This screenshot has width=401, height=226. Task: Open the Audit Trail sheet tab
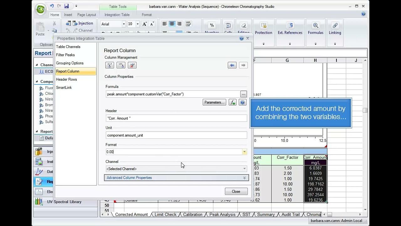(290, 214)
